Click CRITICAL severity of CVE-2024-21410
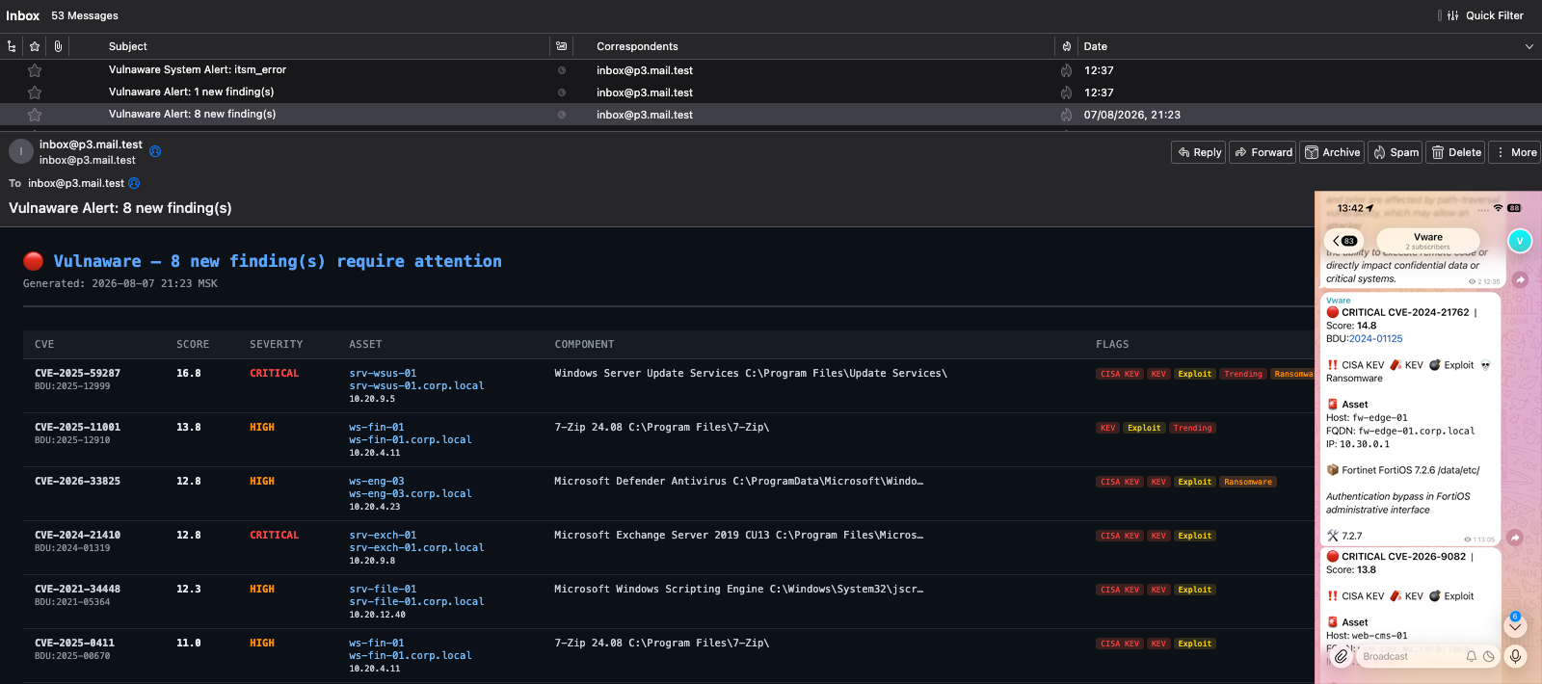Screen dimensions: 1542x684 click(275, 535)
